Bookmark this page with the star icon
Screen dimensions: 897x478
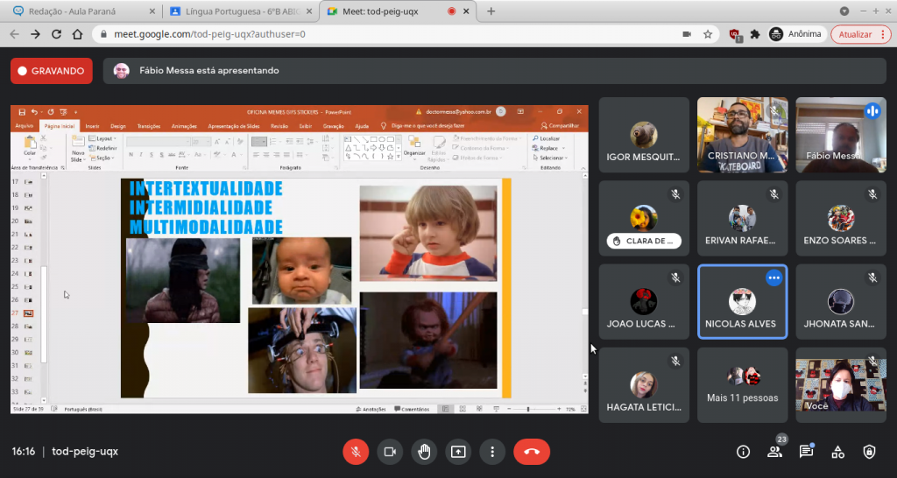click(x=708, y=34)
